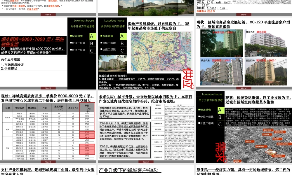Click B box on the 传统染织重镇 slide

[x=221, y=117]
